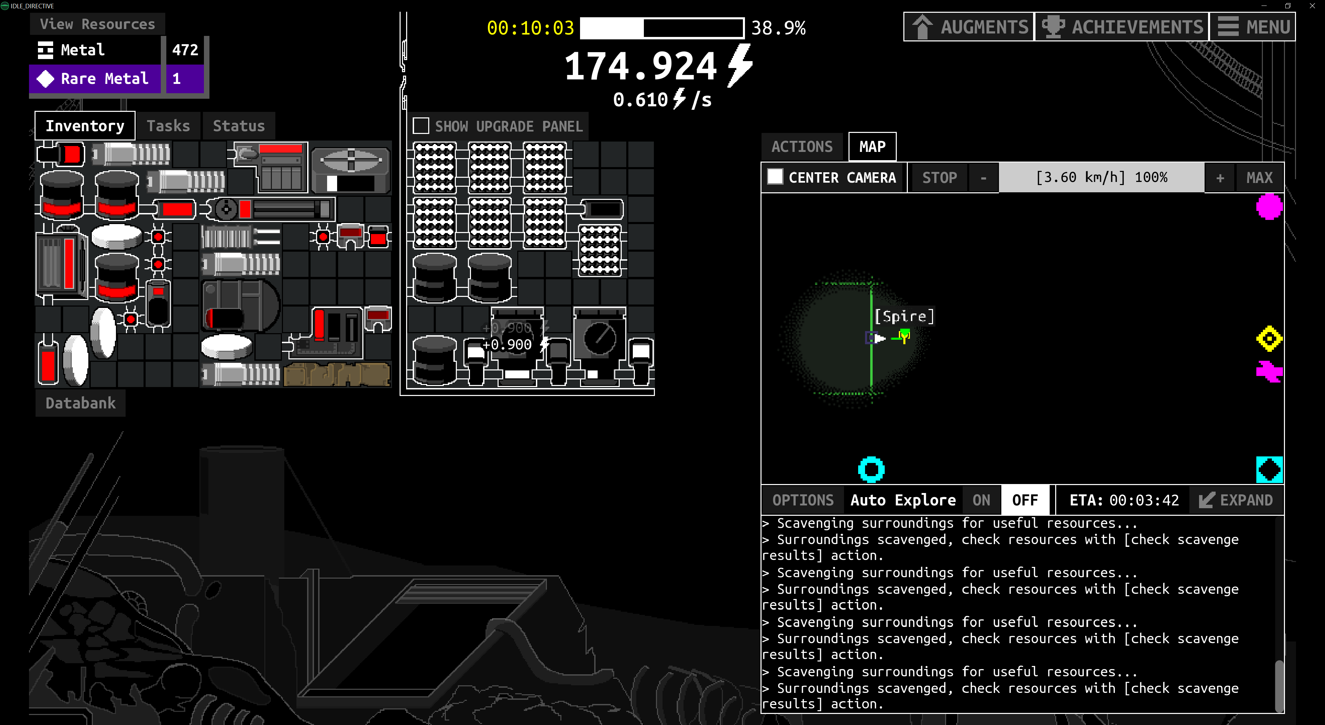Click the energy lightning bolt icon
The width and height of the screenshot is (1325, 725).
(x=740, y=65)
